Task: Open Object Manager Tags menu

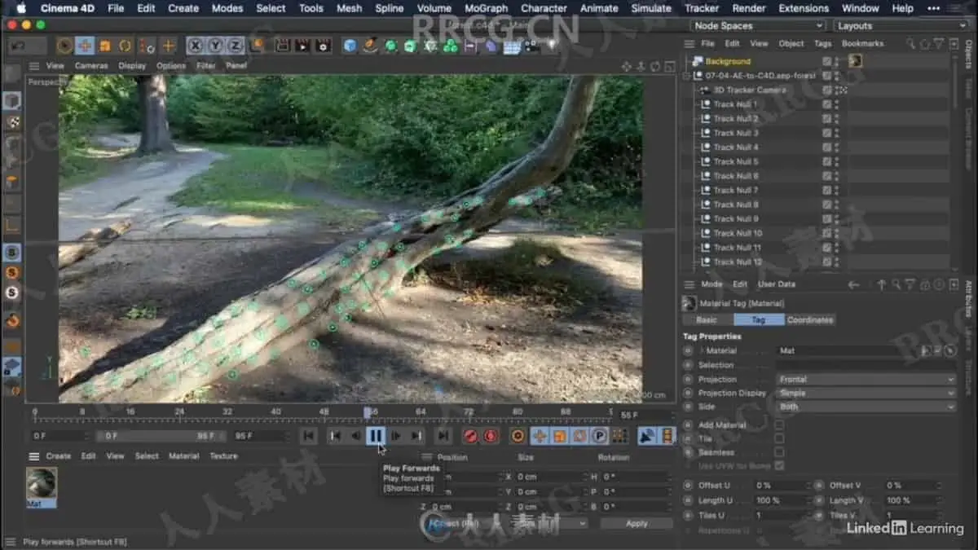Action: pos(823,44)
